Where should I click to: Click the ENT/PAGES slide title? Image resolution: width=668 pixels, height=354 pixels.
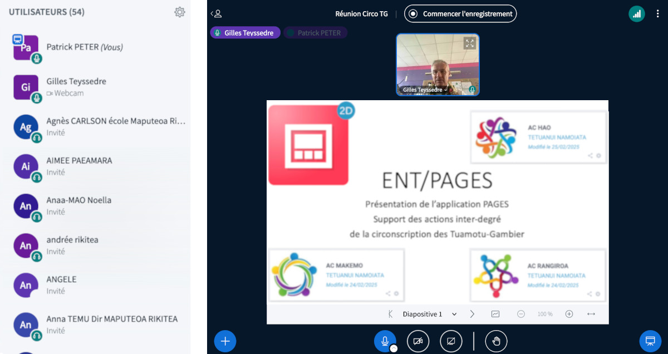pyautogui.click(x=437, y=181)
